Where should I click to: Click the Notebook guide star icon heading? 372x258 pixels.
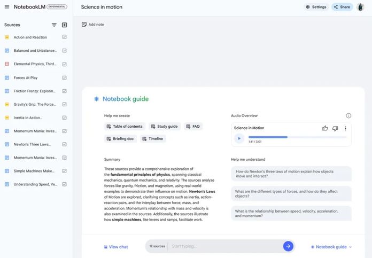click(x=96, y=99)
